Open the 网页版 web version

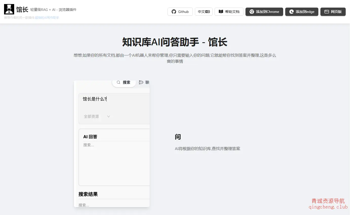333,12
